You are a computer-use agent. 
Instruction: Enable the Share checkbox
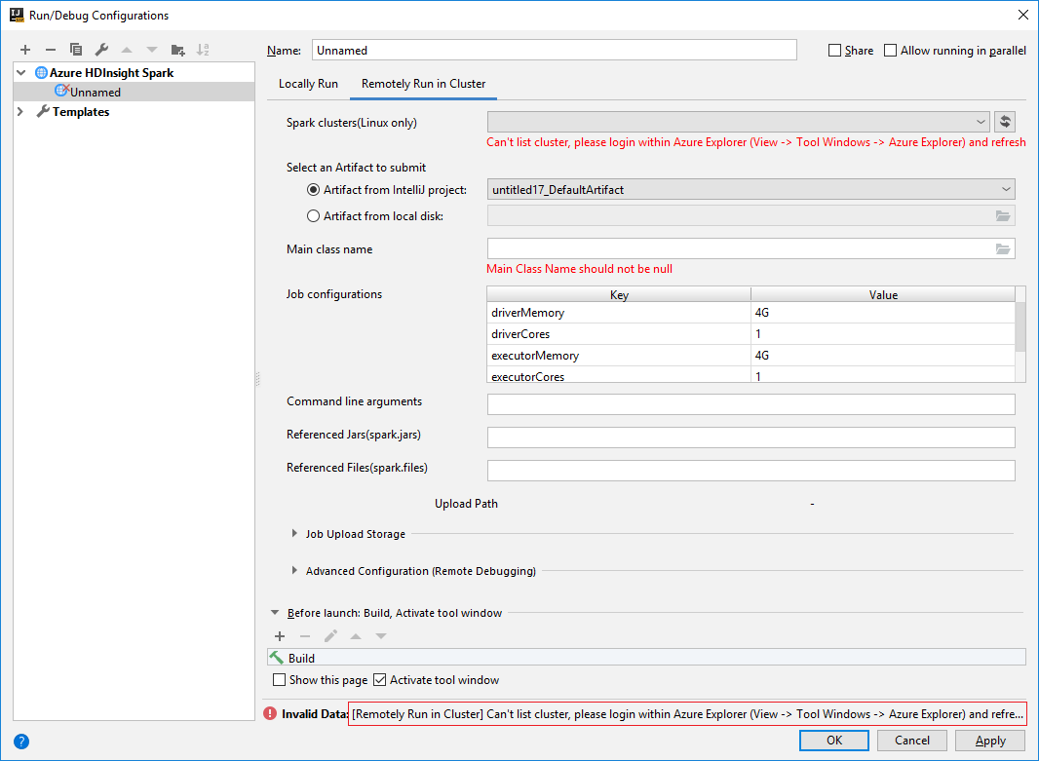[834, 50]
